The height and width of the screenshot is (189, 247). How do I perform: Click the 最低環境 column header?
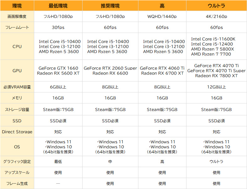tap(58, 6)
